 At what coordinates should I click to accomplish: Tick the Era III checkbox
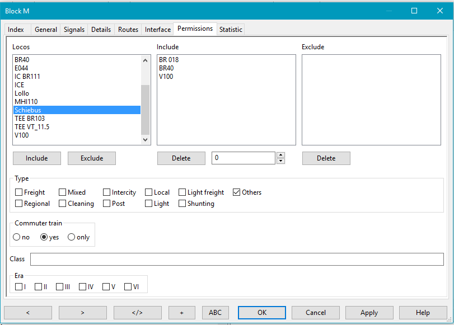pyautogui.click(x=60, y=287)
